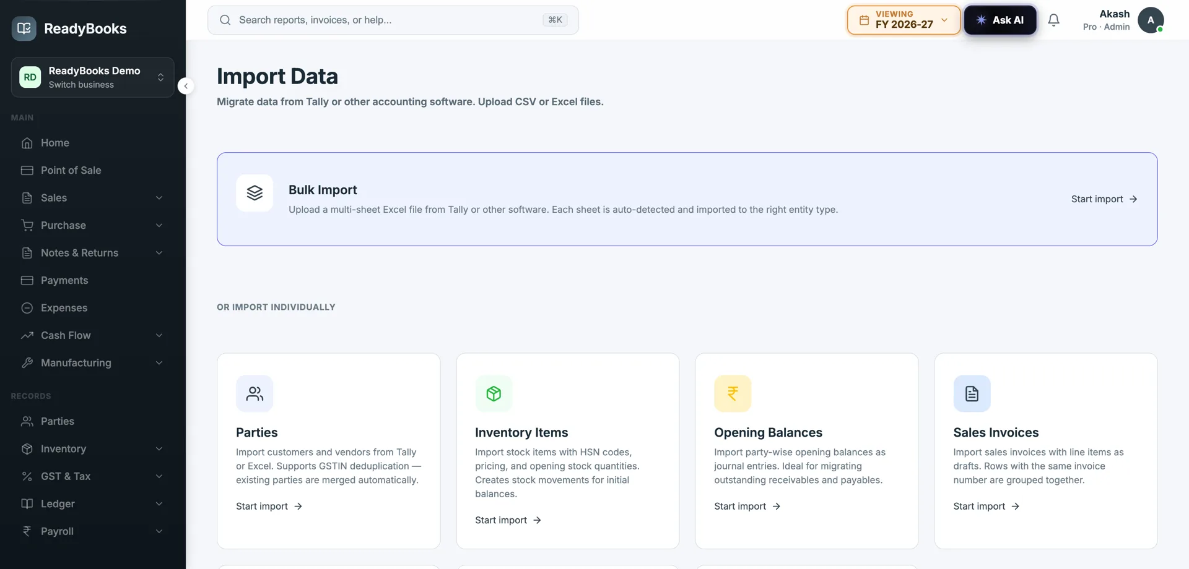Click the Inventory Items card title
1189x569 pixels.
521,432
